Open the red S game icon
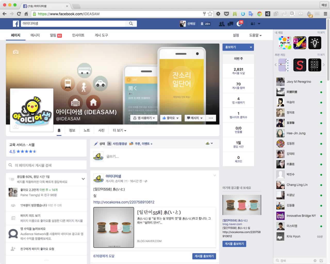Viewport: 330px width, 264px height. tap(300, 65)
